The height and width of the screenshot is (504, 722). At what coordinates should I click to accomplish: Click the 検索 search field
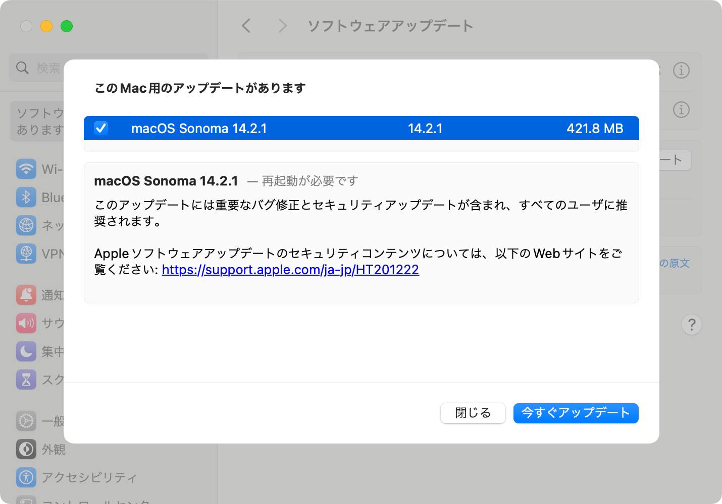(109, 68)
